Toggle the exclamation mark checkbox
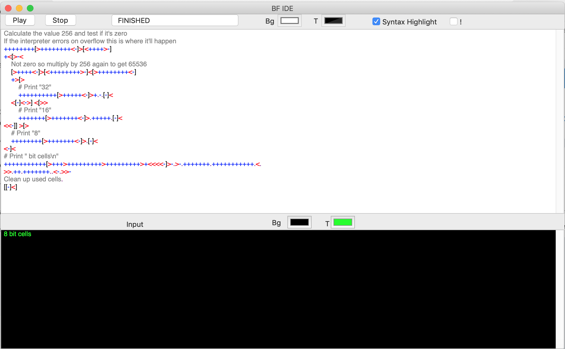This screenshot has width=565, height=349. click(454, 21)
